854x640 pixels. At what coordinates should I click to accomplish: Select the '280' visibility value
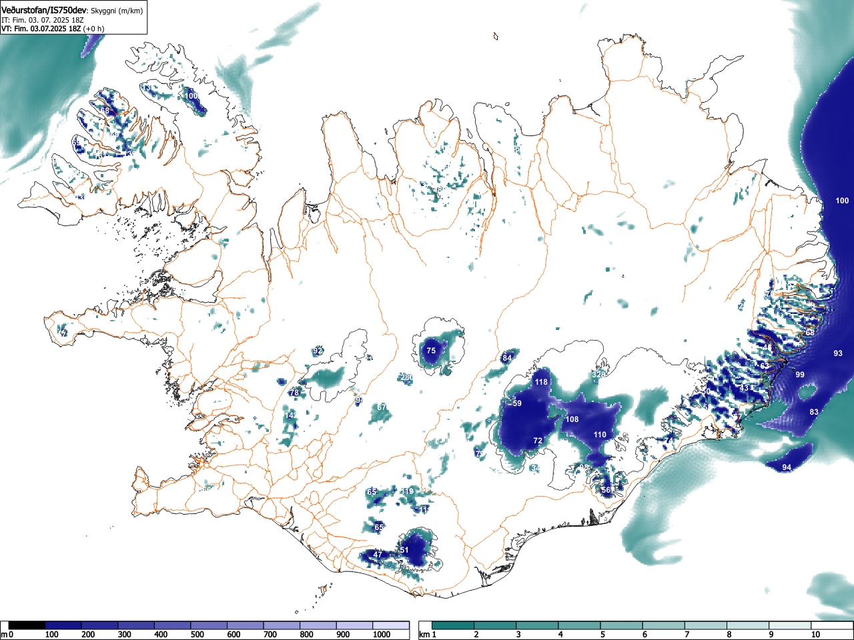[x=406, y=377]
